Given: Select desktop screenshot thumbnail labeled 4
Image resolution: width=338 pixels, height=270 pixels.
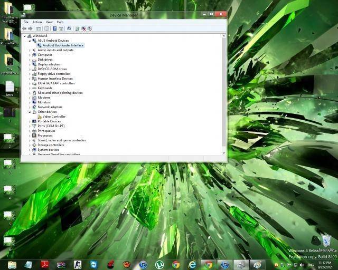Looking at the screenshot, I should click(x=10, y=192).
